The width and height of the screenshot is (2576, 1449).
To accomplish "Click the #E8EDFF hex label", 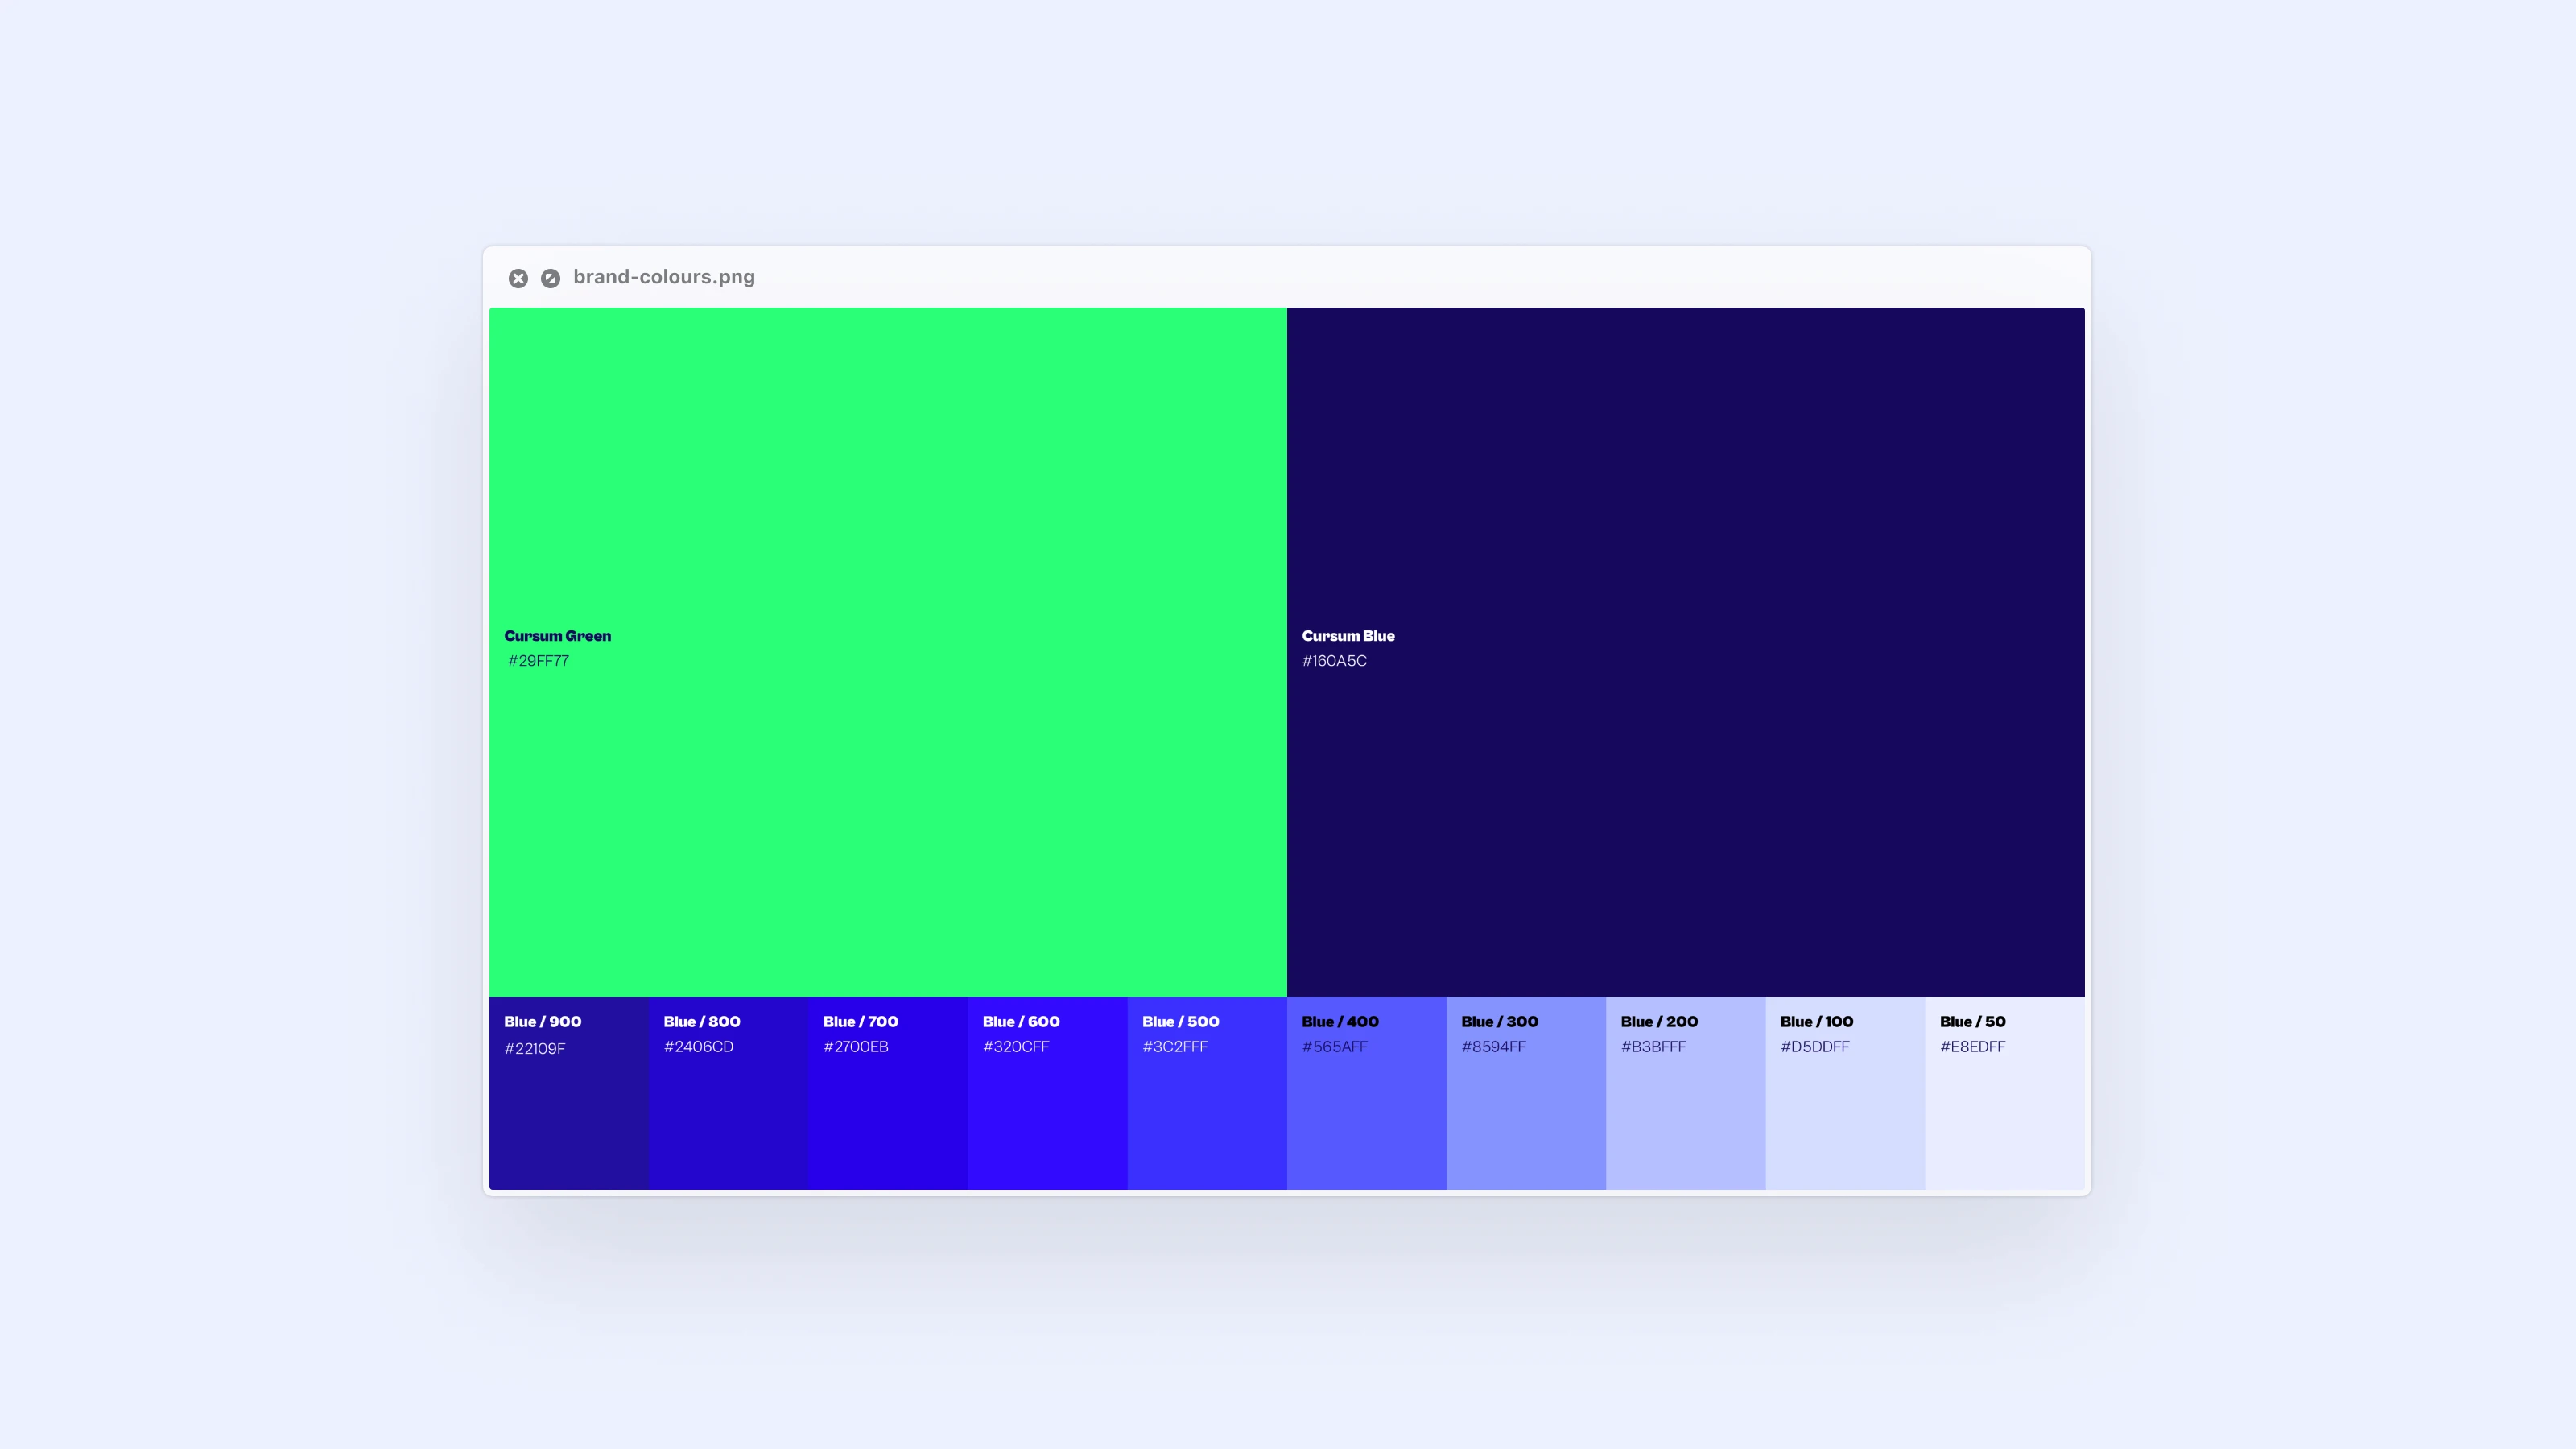I will coord(1972,1047).
